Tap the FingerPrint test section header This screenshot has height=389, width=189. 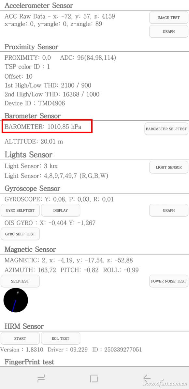coord(29,362)
